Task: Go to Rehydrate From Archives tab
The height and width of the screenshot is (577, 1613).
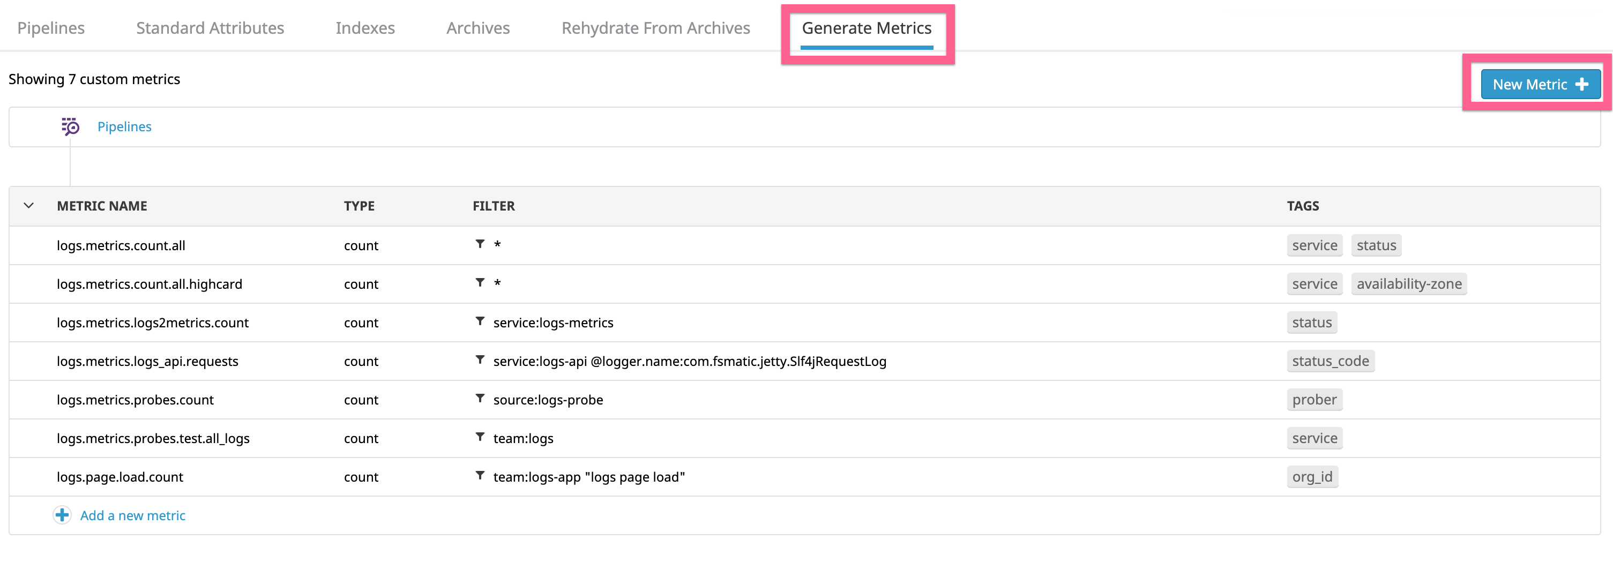Action: point(655,28)
